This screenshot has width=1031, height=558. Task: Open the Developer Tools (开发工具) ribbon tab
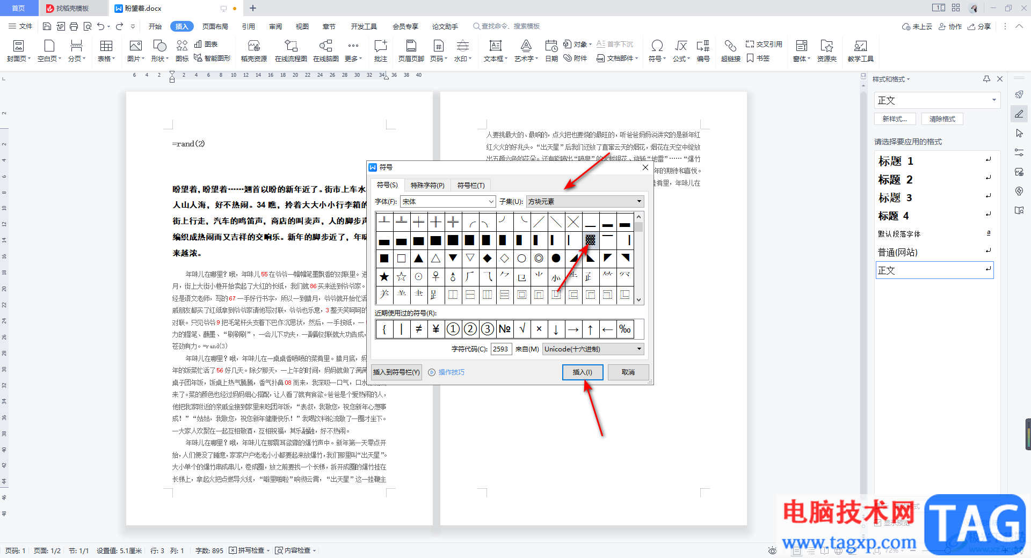pyautogui.click(x=364, y=26)
